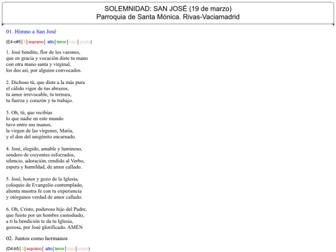Open the tenor part for Juntos como hermanos
The height and width of the screenshot is (252, 336).
tap(59, 249)
